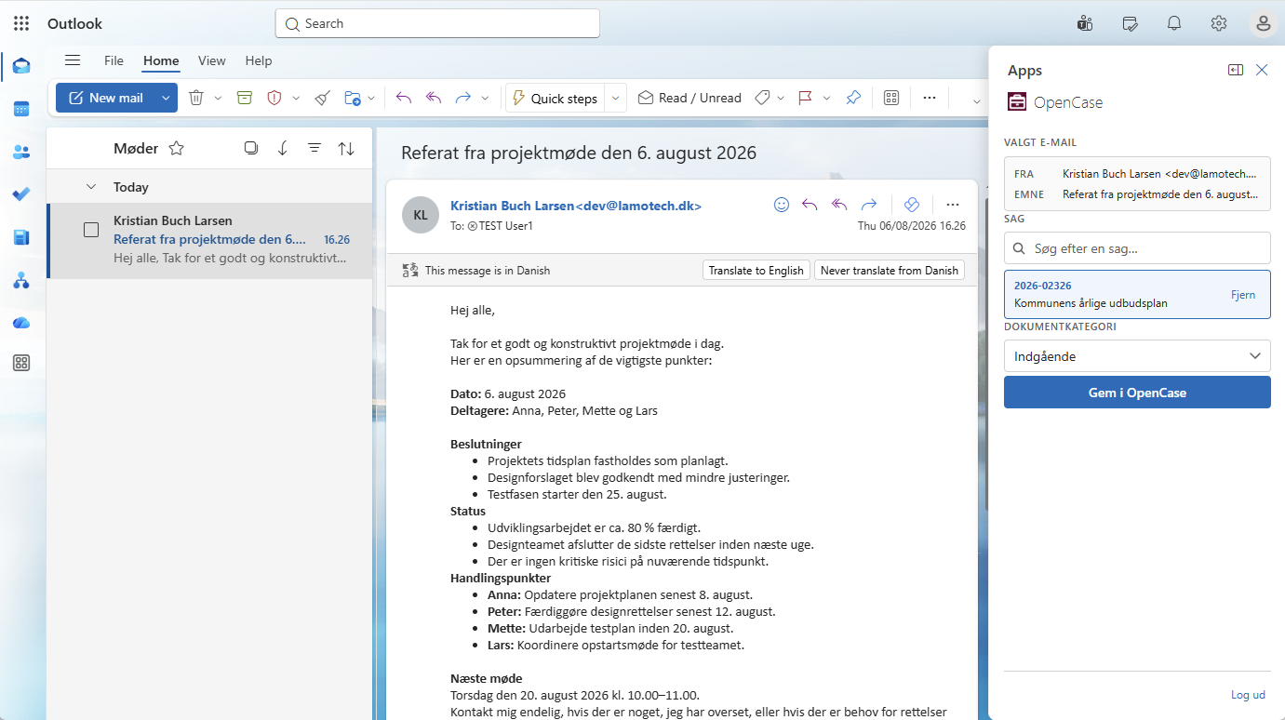Open apps grid icon in ribbon
Image resolution: width=1285 pixels, height=720 pixels.
click(x=891, y=98)
